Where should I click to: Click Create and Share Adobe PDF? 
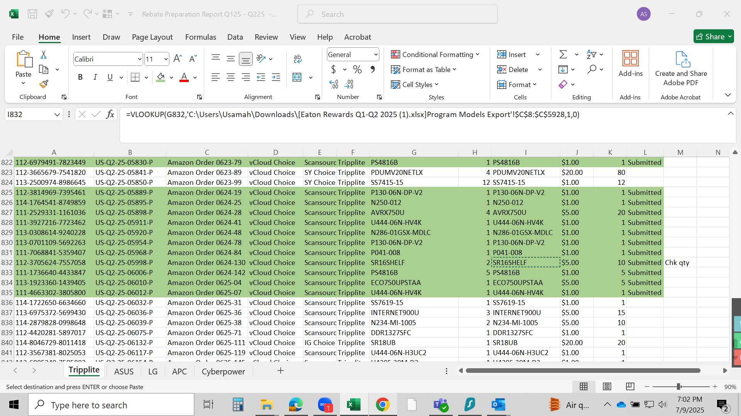click(x=681, y=69)
